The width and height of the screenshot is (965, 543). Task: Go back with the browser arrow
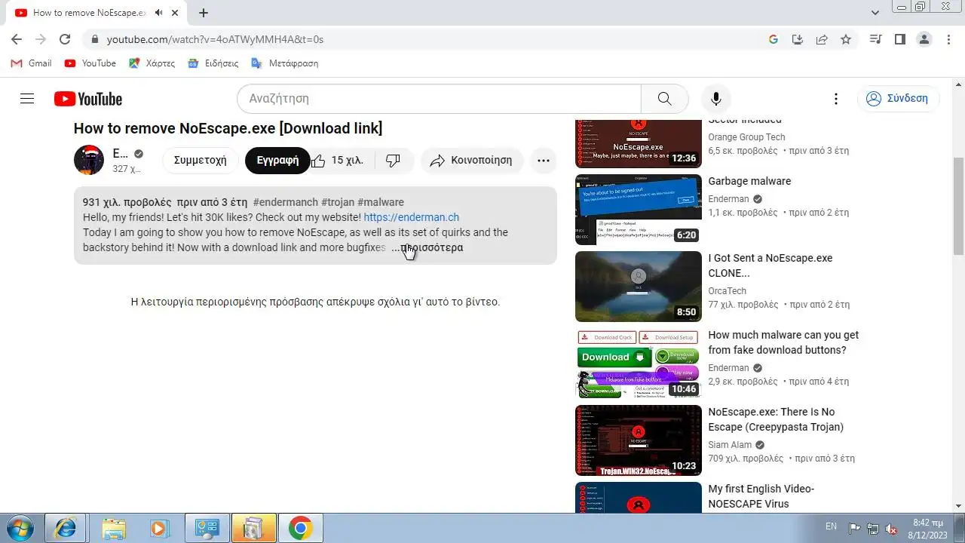[x=17, y=39]
